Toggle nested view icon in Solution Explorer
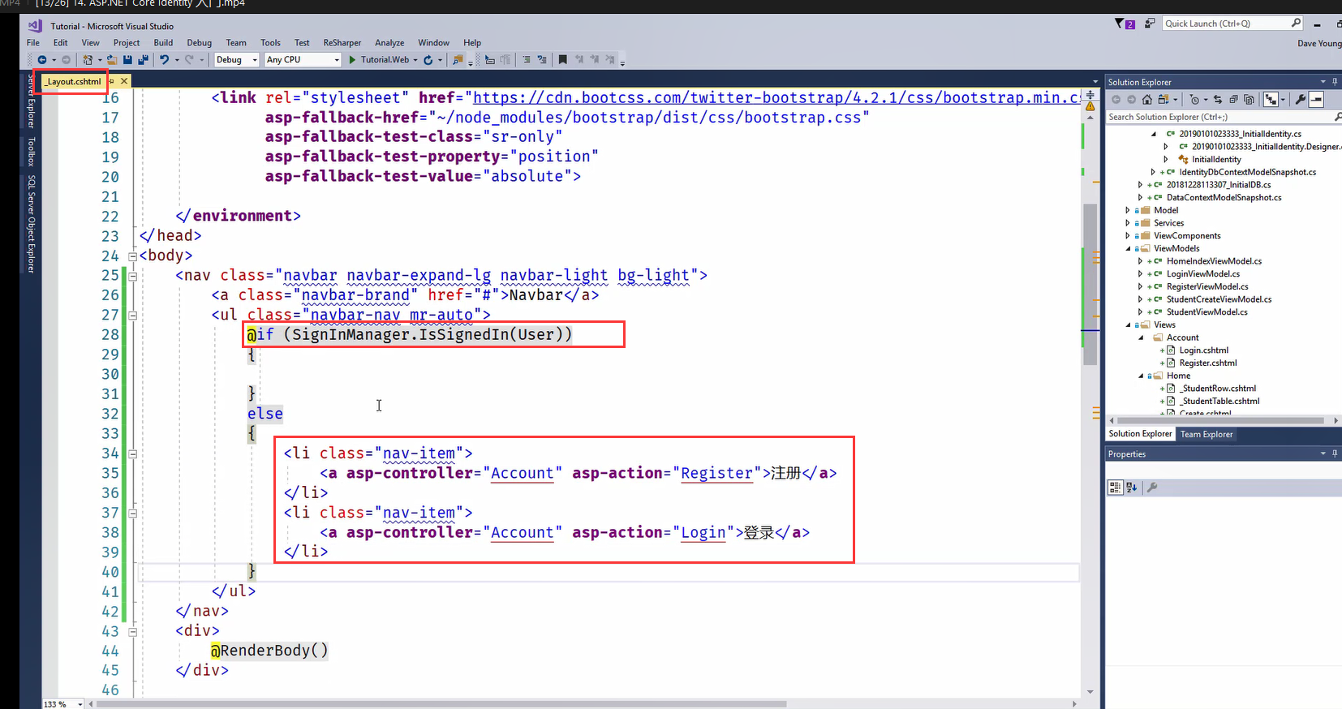This screenshot has width=1342, height=709. tap(1271, 99)
